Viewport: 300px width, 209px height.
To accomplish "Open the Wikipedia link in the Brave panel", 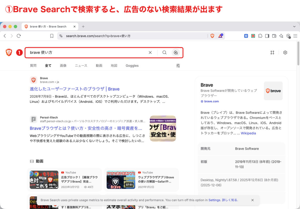I will click(x=248, y=133).
